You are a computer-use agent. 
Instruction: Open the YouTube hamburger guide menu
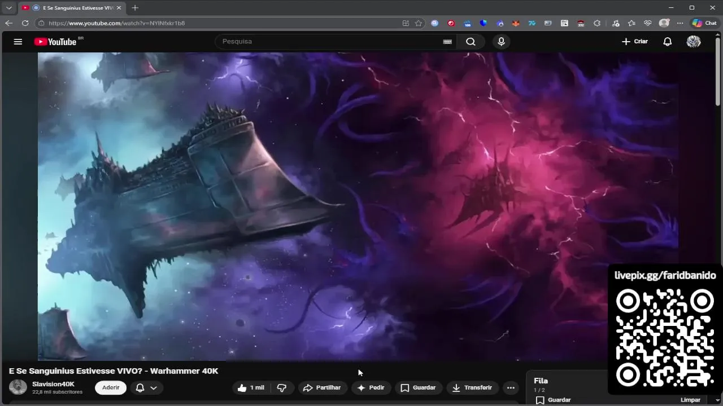point(18,42)
